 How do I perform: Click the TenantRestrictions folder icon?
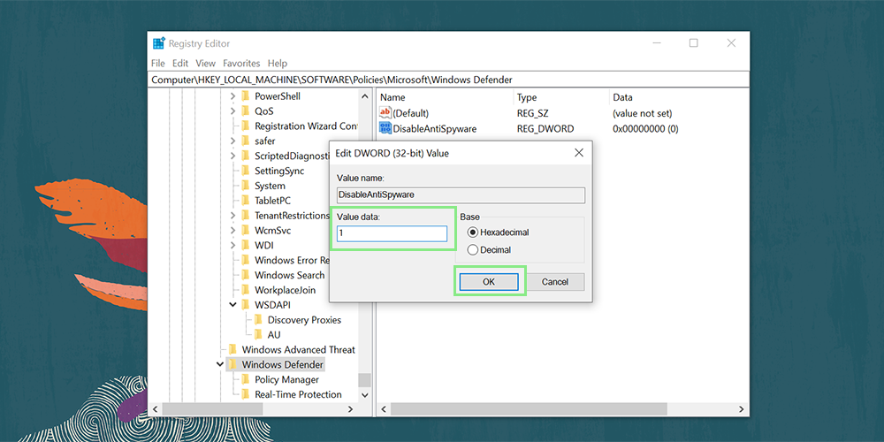pyautogui.click(x=245, y=216)
